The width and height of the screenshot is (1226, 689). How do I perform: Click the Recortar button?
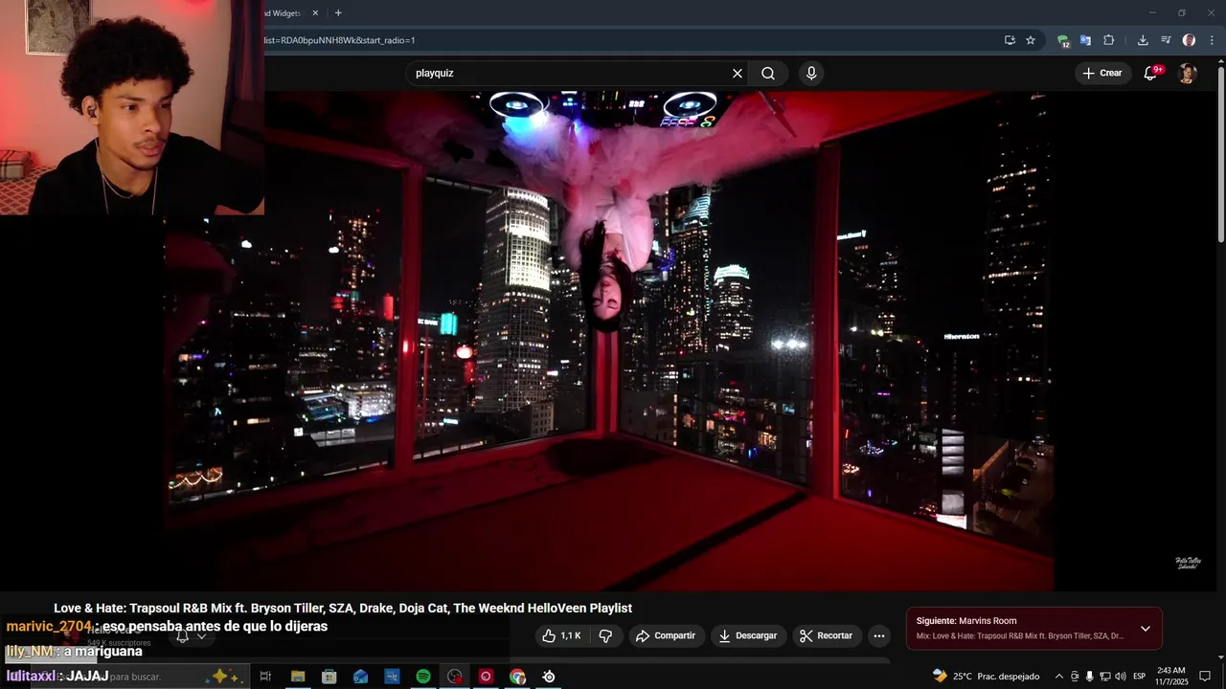click(x=826, y=635)
